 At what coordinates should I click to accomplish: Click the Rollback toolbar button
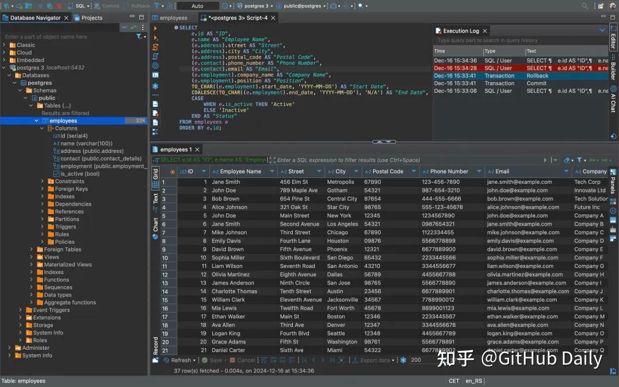point(137,6)
